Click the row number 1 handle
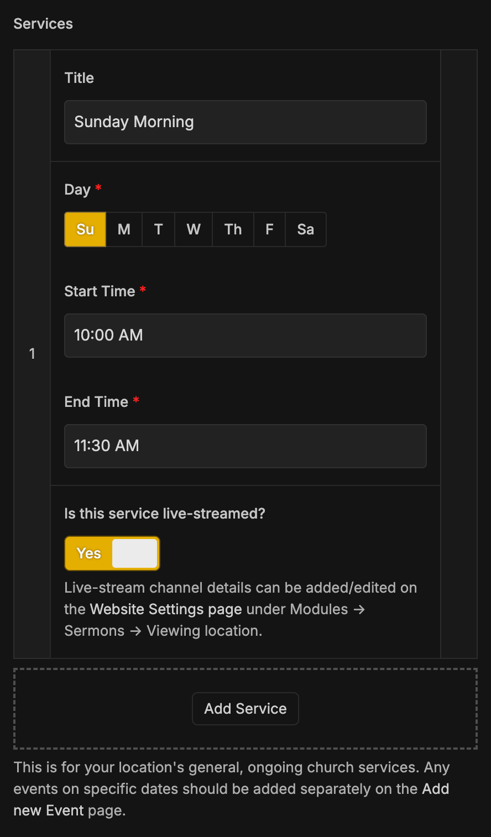This screenshot has width=491, height=837. [32, 354]
